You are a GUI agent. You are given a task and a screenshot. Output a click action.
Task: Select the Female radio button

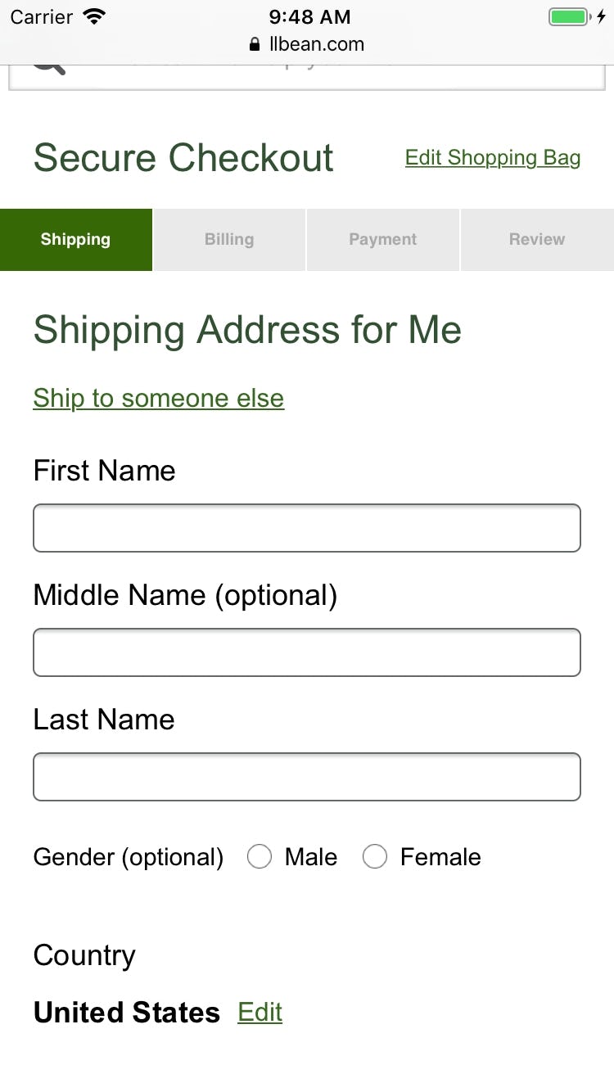point(375,856)
